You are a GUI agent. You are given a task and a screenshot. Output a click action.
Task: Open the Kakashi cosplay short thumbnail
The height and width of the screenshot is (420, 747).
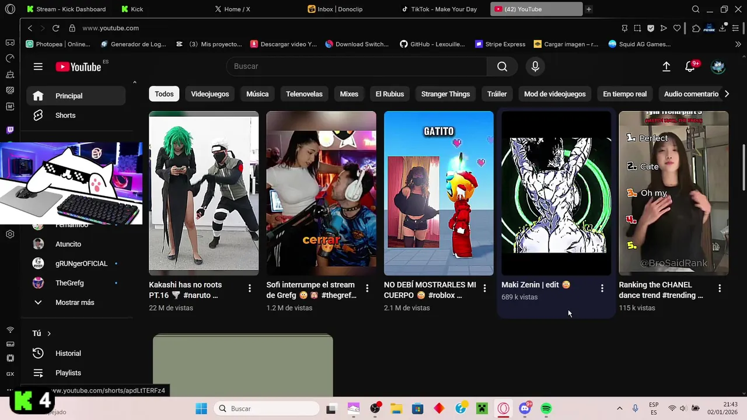coord(204,193)
